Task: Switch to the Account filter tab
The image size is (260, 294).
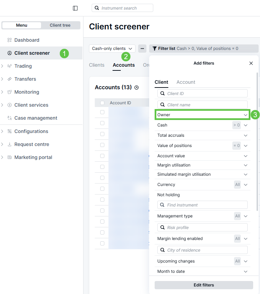Action: coord(186,82)
